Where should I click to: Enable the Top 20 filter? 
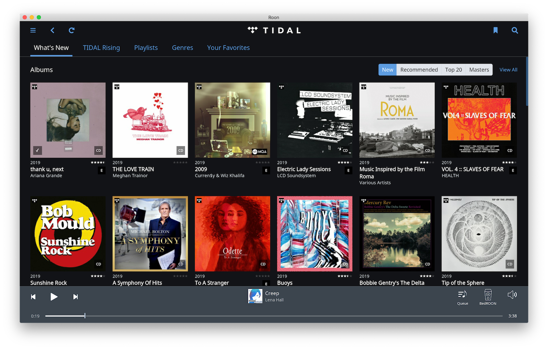453,69
